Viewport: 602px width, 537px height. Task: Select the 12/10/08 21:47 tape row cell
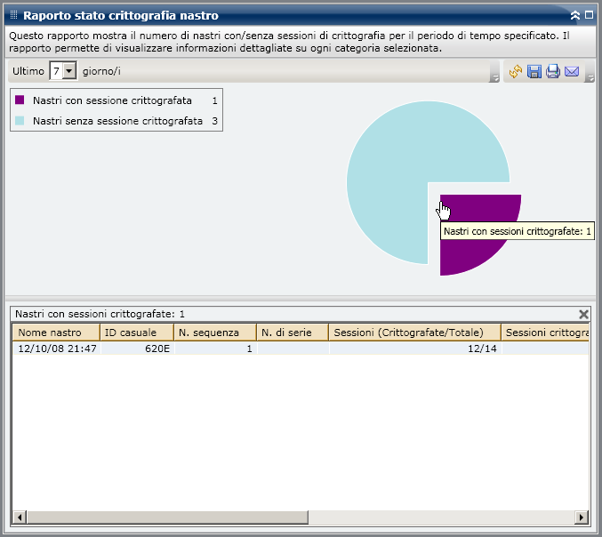[57, 349]
